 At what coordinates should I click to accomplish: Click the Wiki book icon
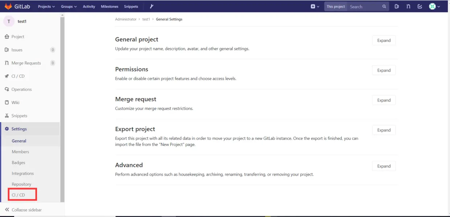pos(7,103)
